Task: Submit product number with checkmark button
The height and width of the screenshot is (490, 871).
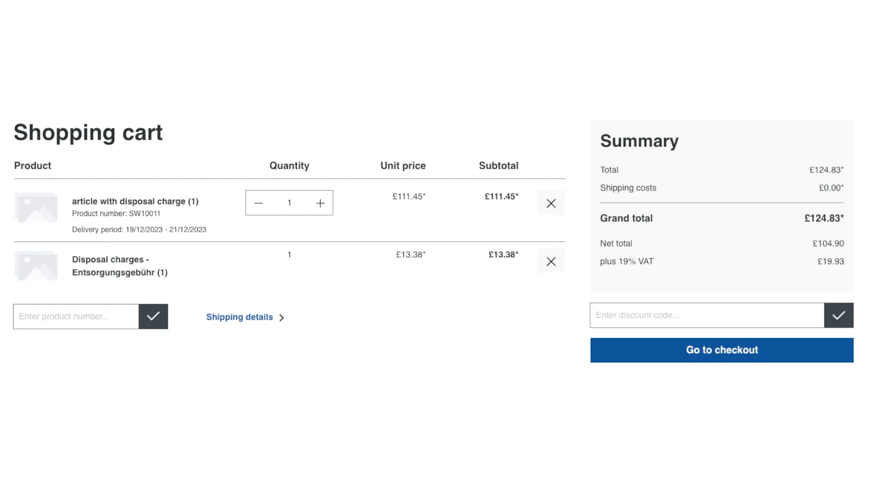Action: click(153, 316)
